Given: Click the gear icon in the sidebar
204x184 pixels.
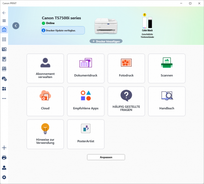Looking at the screenshot, I should click(x=4, y=177).
